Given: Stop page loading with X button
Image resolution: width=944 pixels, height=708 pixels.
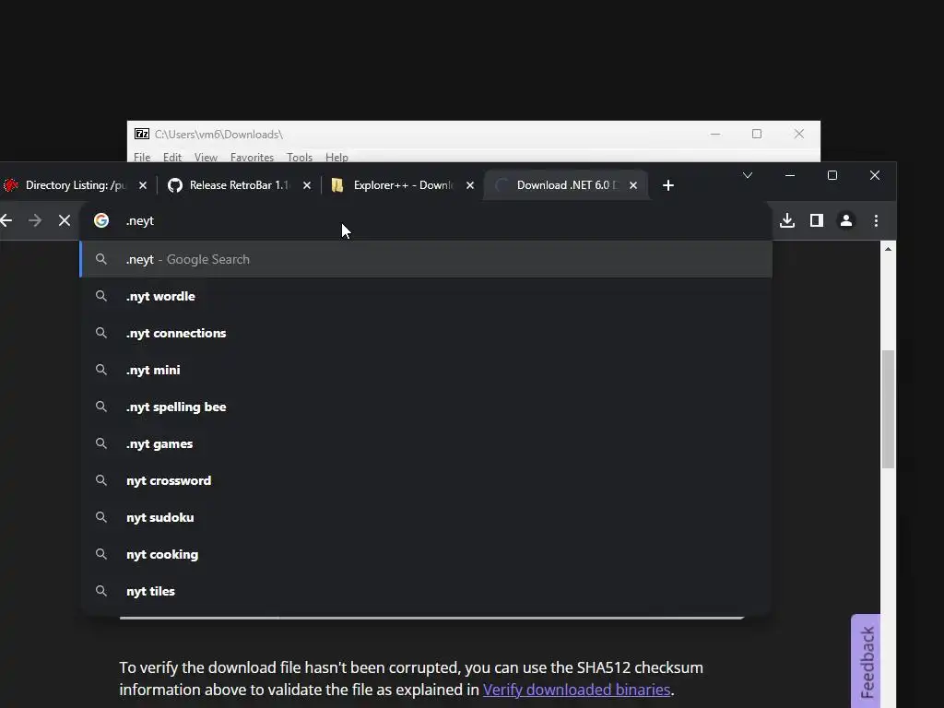Looking at the screenshot, I should [x=65, y=220].
